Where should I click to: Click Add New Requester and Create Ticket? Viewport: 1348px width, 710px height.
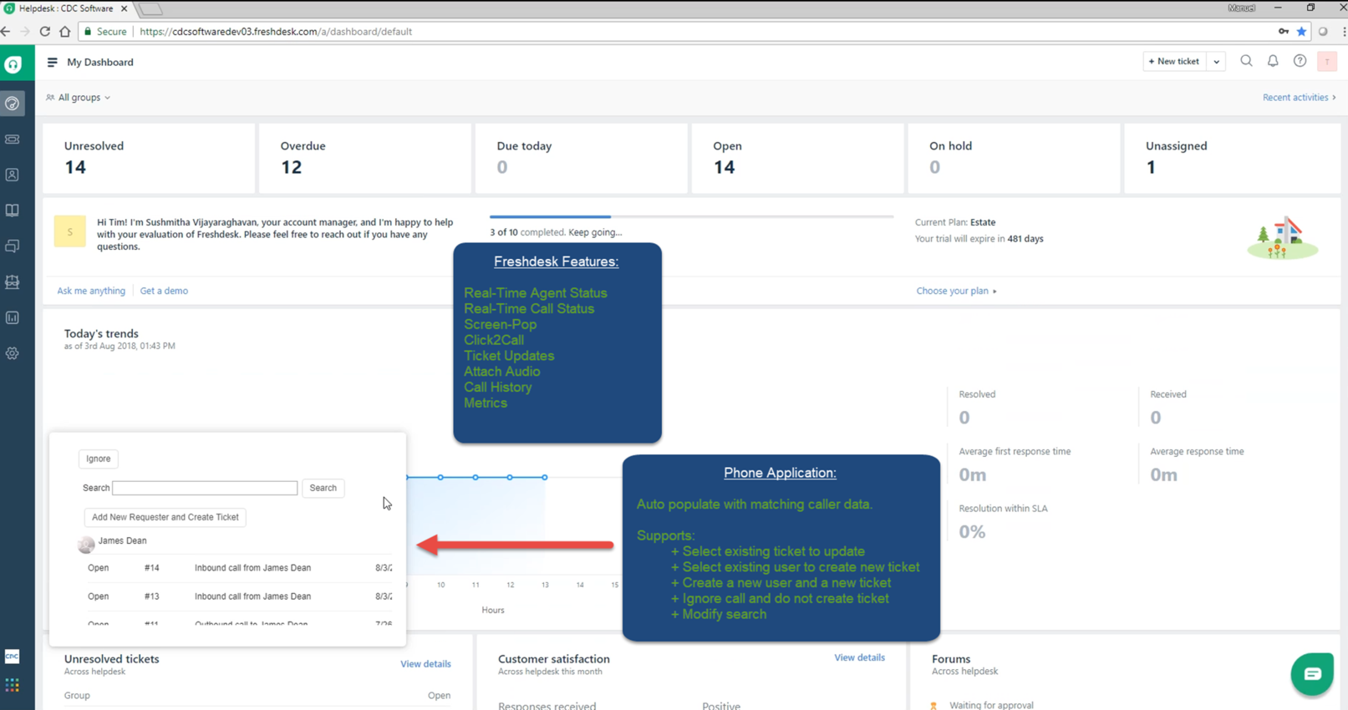165,517
